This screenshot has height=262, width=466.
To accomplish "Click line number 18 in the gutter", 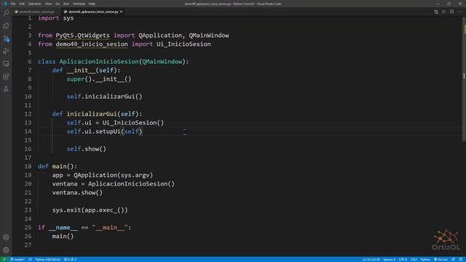I will click(x=28, y=167).
